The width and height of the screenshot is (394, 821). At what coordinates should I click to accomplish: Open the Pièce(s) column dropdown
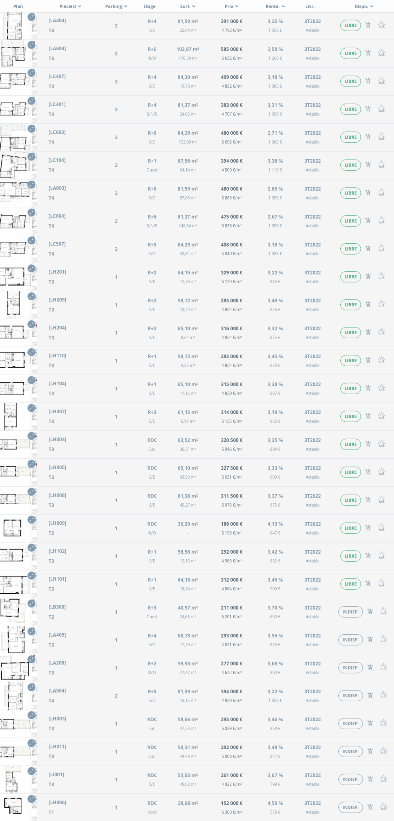point(70,6)
